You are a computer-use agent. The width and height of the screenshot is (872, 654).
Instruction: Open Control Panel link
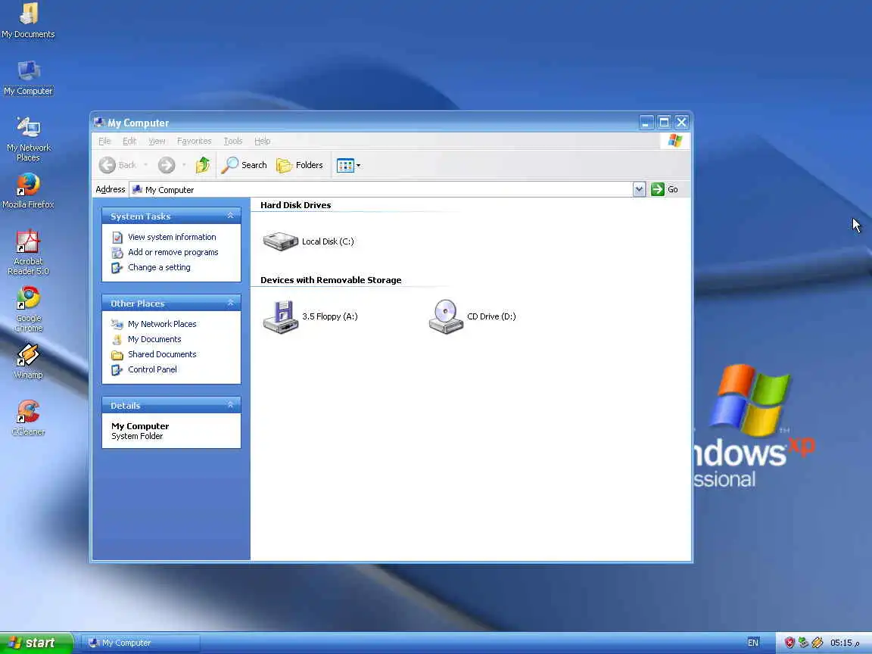coord(152,370)
